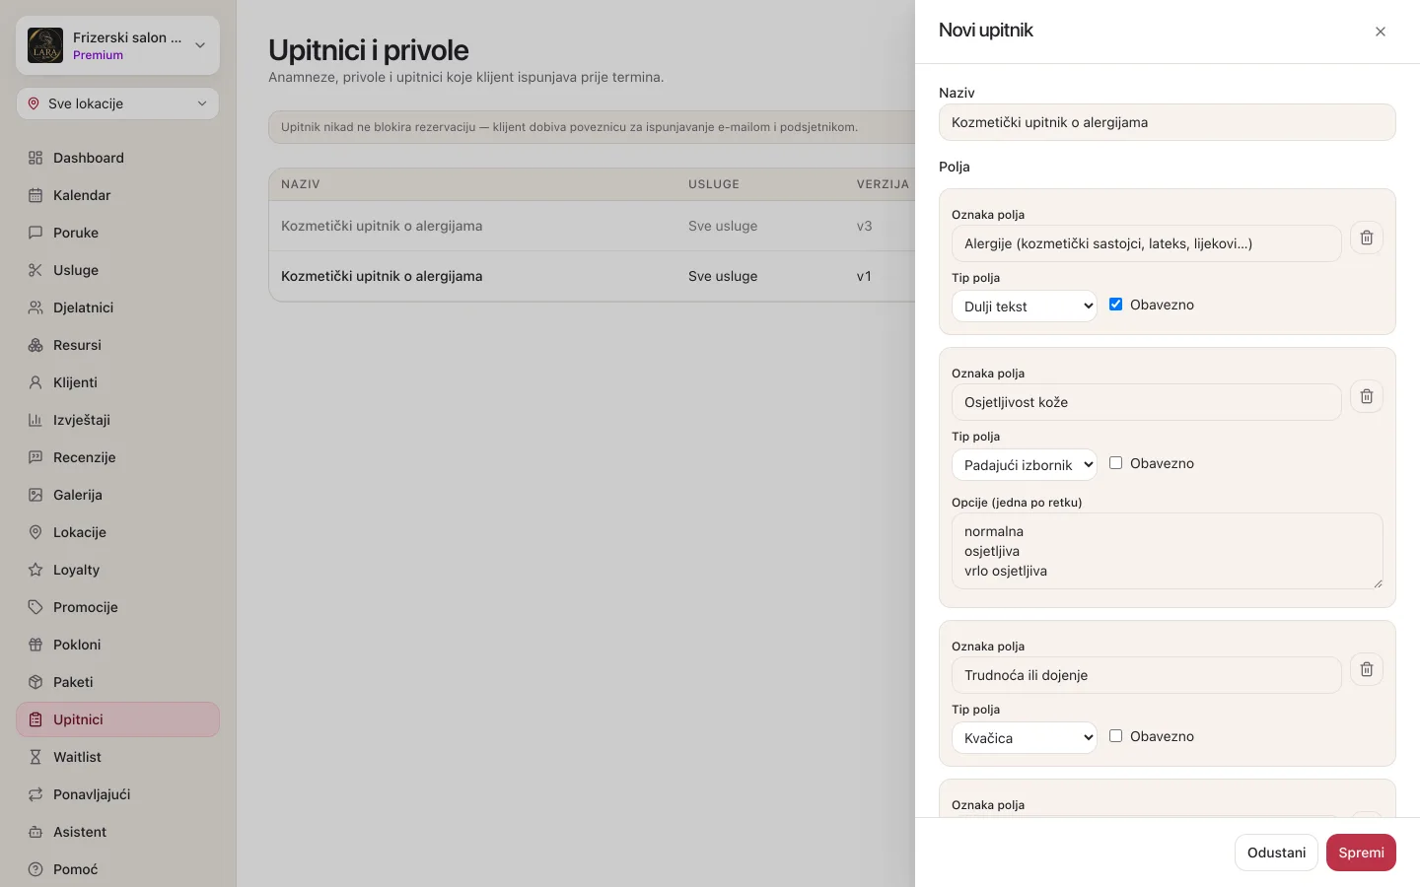Click the Loyalty star icon
This screenshot has height=887, width=1420.
[x=35, y=570]
